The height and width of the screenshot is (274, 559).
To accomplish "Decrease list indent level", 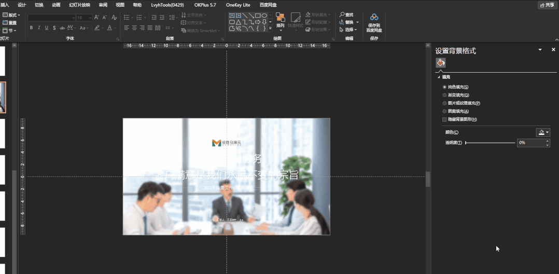I will click(x=154, y=17).
